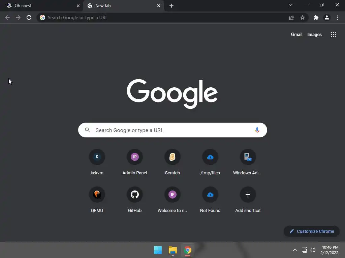345x258 pixels.
Task: Open the Images link
Action: (314, 35)
